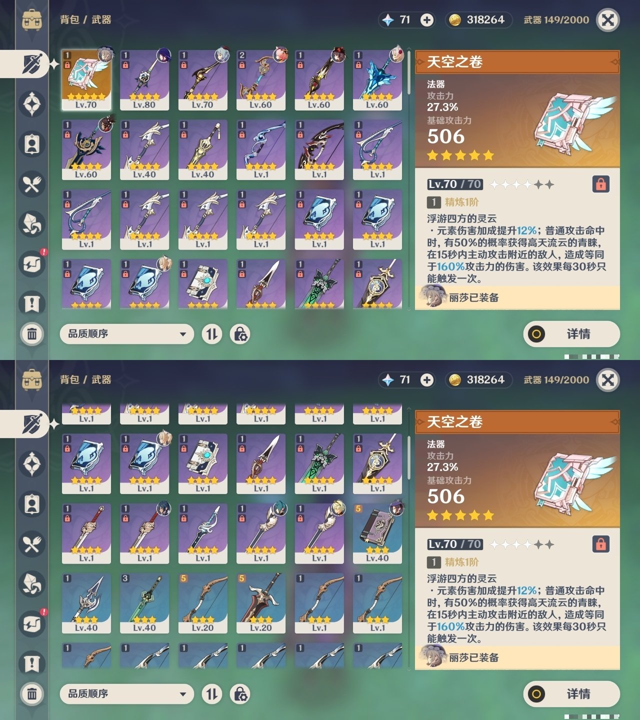Click the backpack icon in upper screenshot

tap(32, 19)
